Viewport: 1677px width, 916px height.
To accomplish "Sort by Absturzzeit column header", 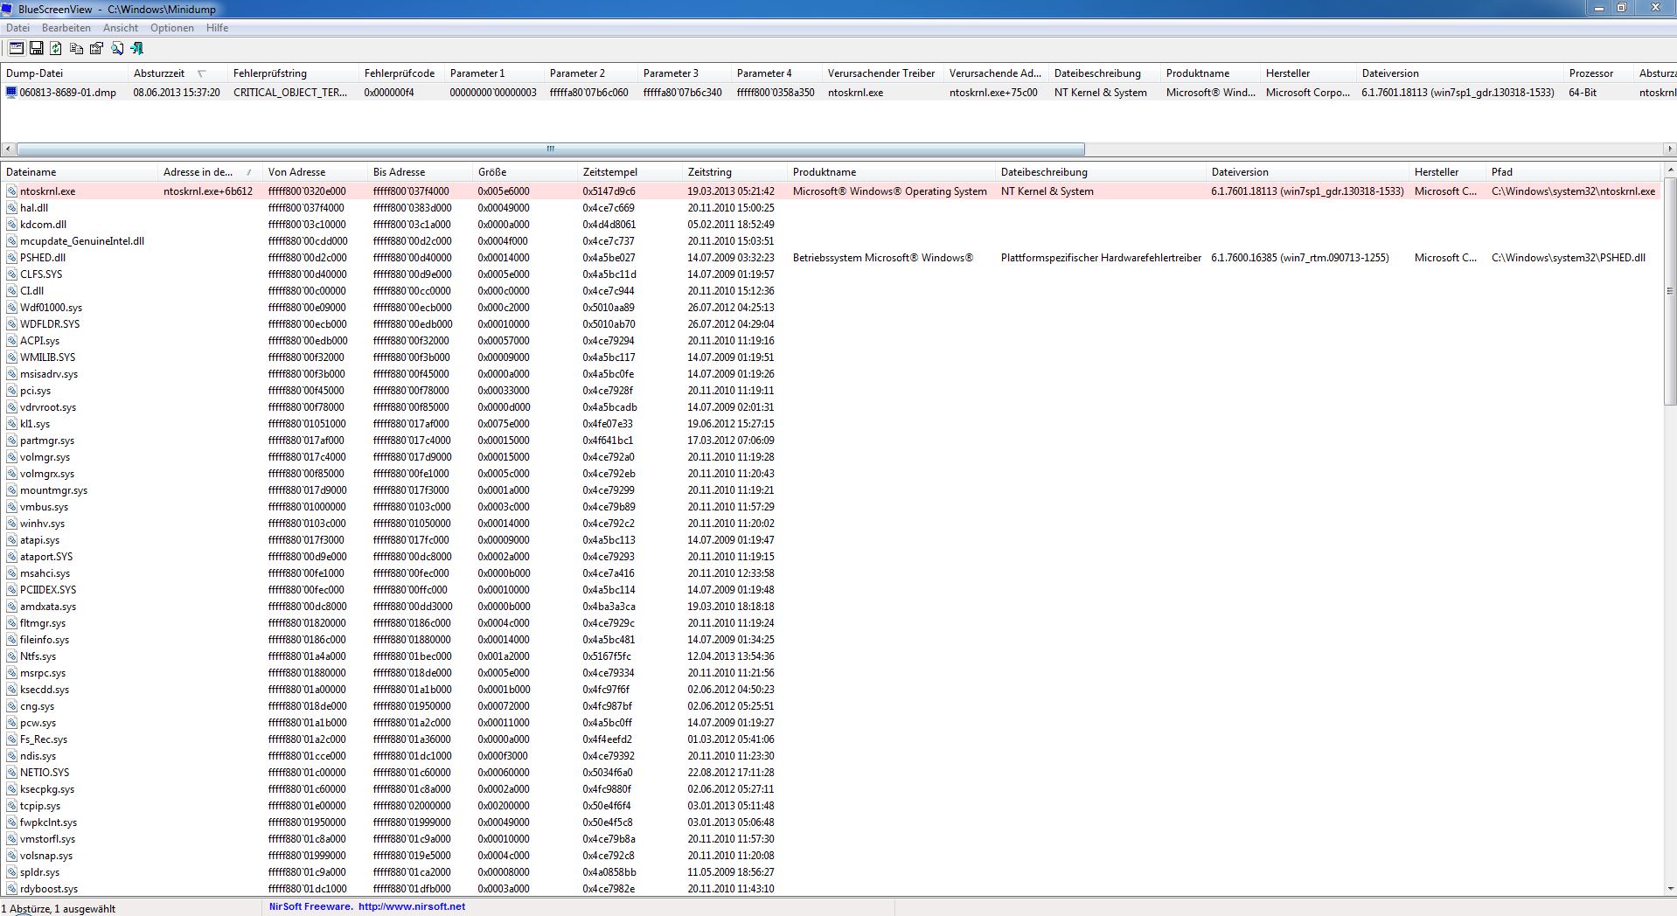I will click(x=177, y=73).
